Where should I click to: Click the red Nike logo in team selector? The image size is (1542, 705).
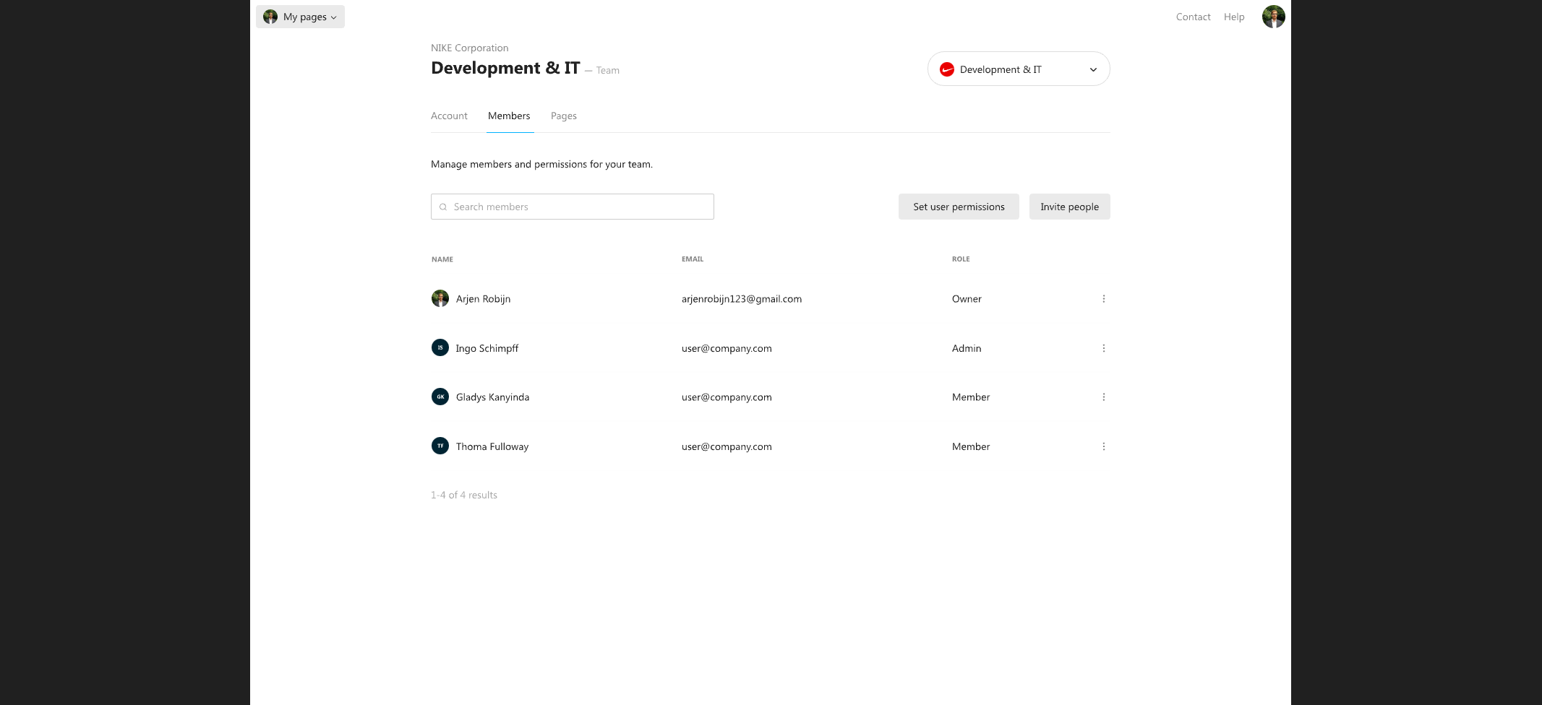(x=947, y=69)
